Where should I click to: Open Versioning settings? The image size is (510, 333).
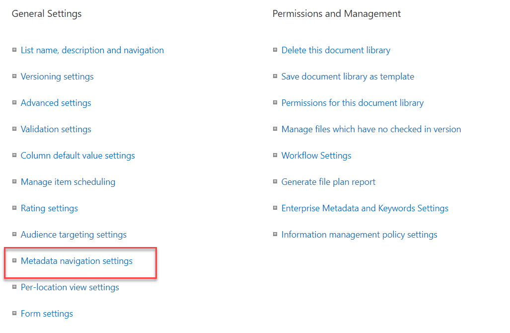coord(57,76)
